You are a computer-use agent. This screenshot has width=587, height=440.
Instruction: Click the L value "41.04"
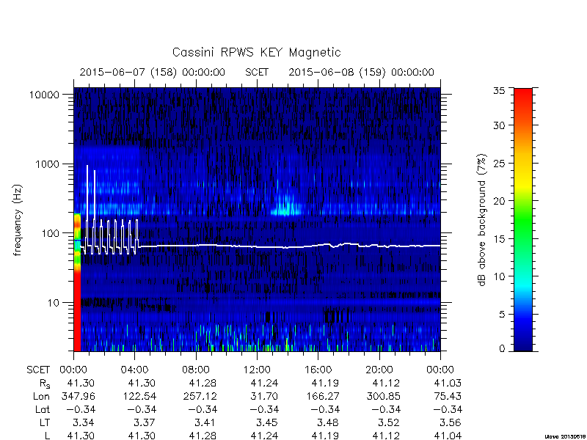pyautogui.click(x=448, y=436)
